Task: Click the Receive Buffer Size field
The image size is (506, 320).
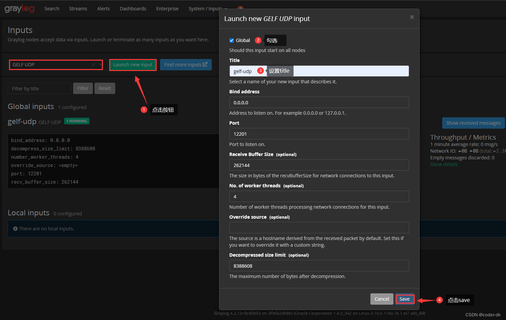Action: coord(319,165)
